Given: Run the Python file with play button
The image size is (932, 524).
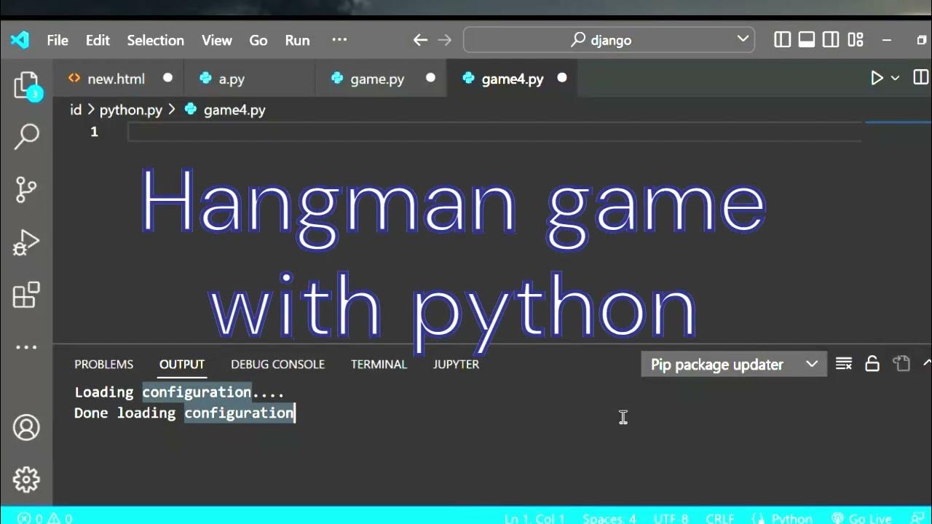Looking at the screenshot, I should [x=877, y=78].
